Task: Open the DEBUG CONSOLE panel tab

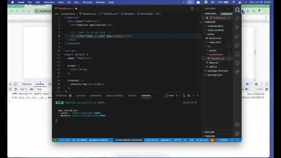Action: point(115,96)
